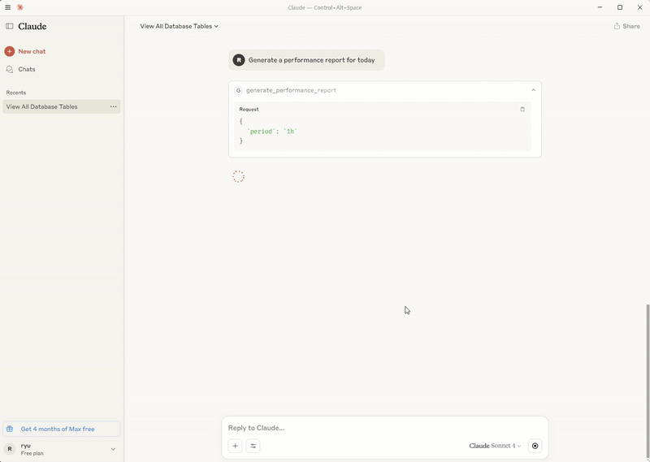
Task: Click the `period` key in request
Action: [261, 132]
